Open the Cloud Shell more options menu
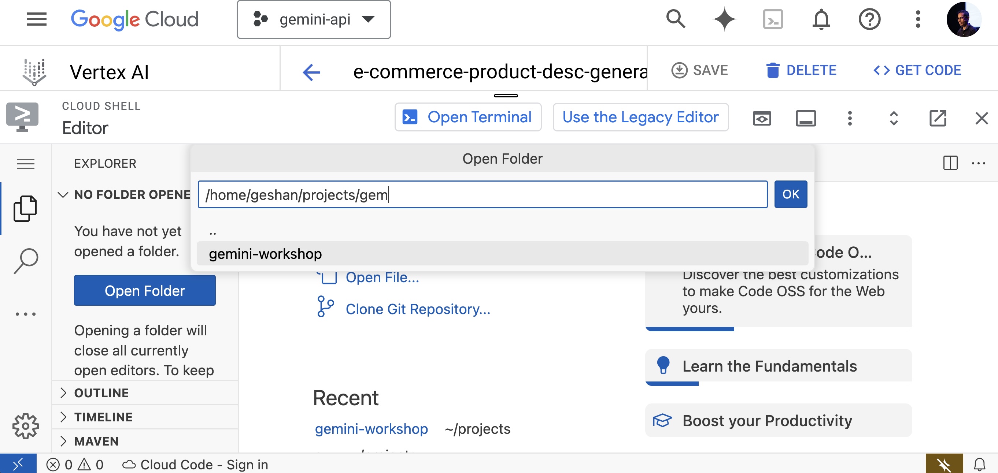This screenshot has height=473, width=998. coord(850,118)
